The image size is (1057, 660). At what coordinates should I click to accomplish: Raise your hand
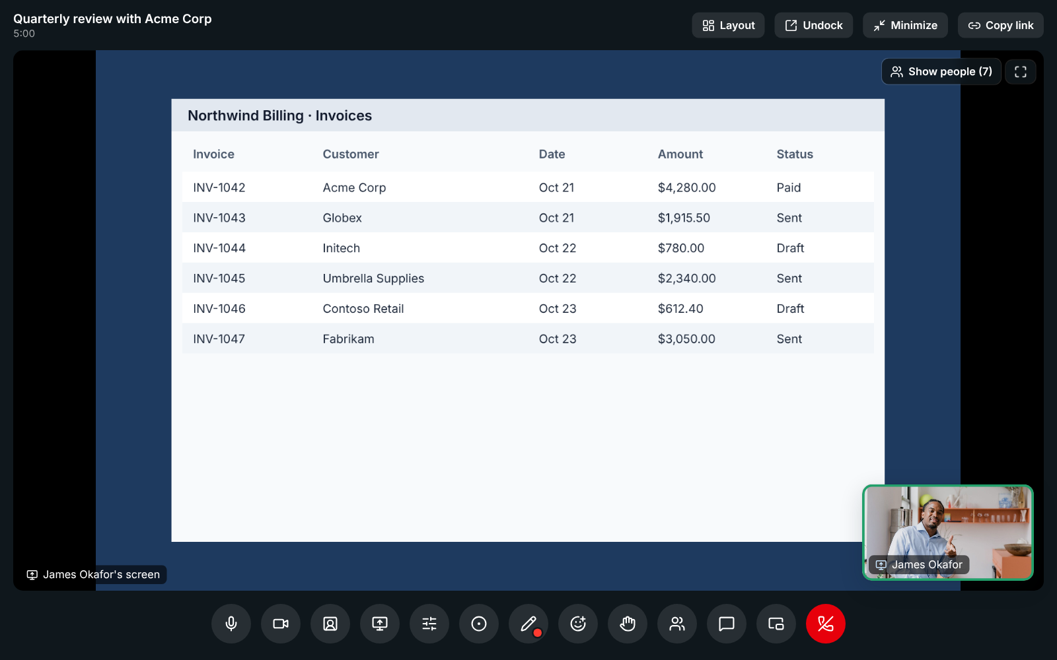pos(628,624)
